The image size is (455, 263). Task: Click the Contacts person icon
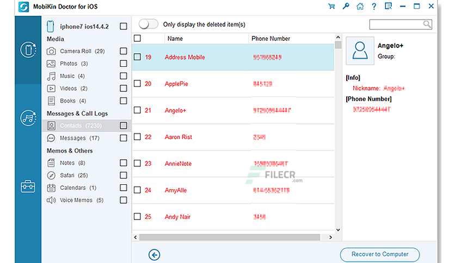51,126
